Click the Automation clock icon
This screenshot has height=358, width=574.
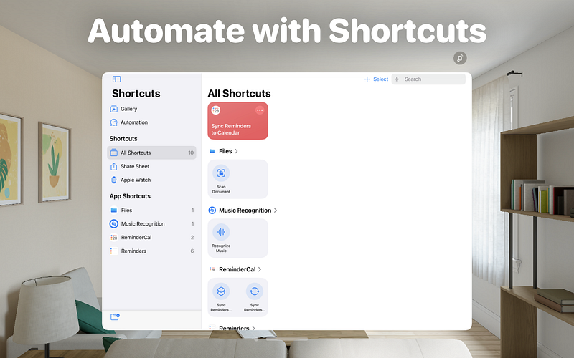(114, 122)
